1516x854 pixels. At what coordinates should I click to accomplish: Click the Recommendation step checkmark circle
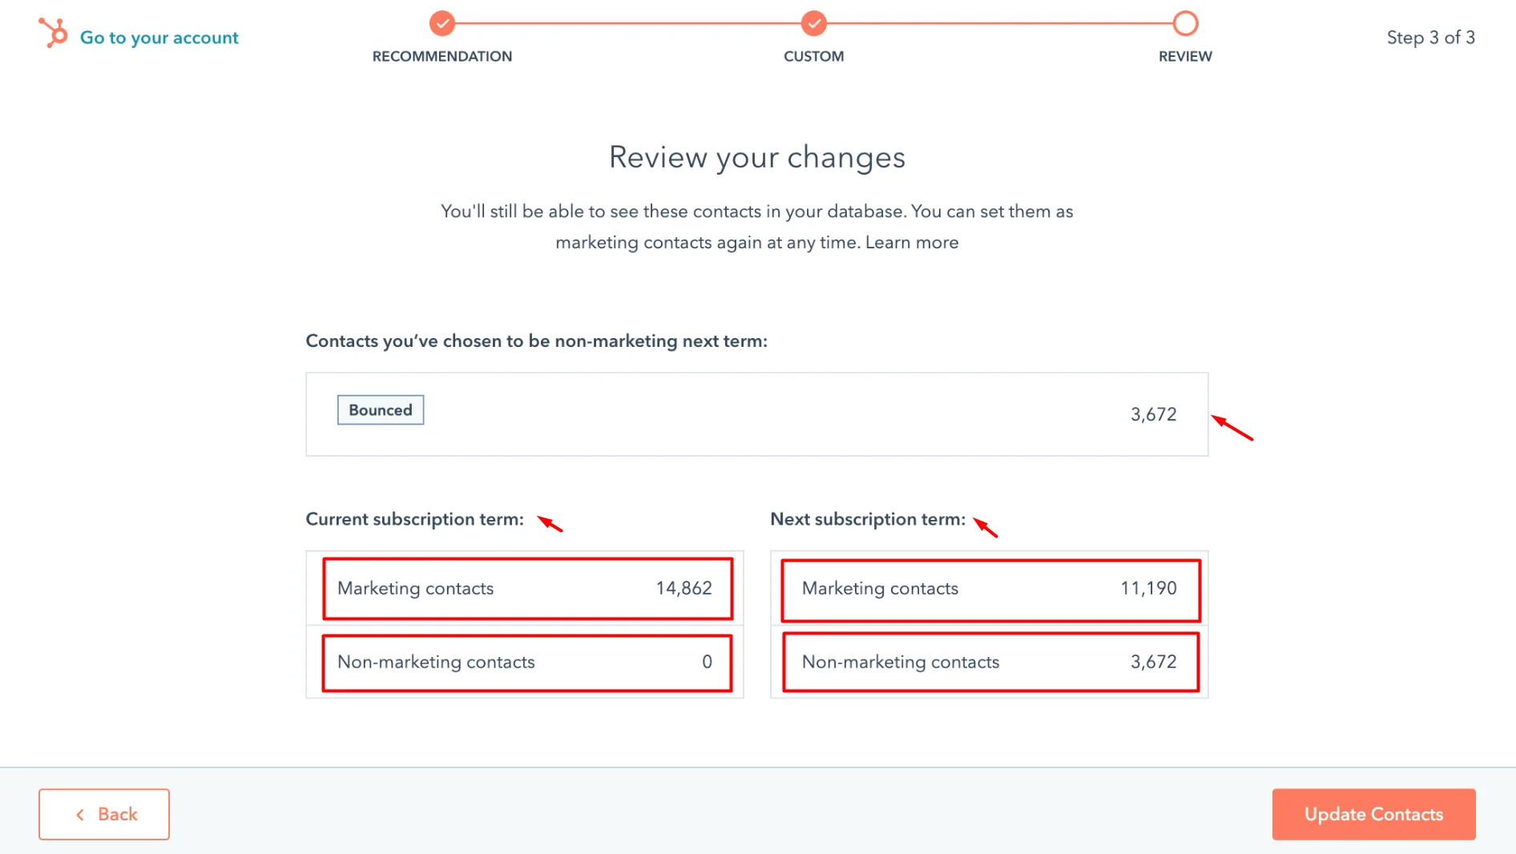[441, 23]
